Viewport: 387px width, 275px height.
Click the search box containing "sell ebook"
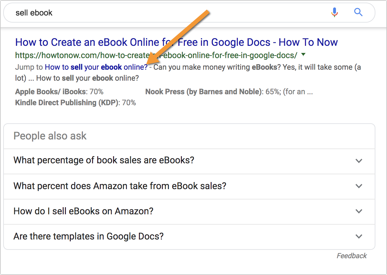pos(162,13)
